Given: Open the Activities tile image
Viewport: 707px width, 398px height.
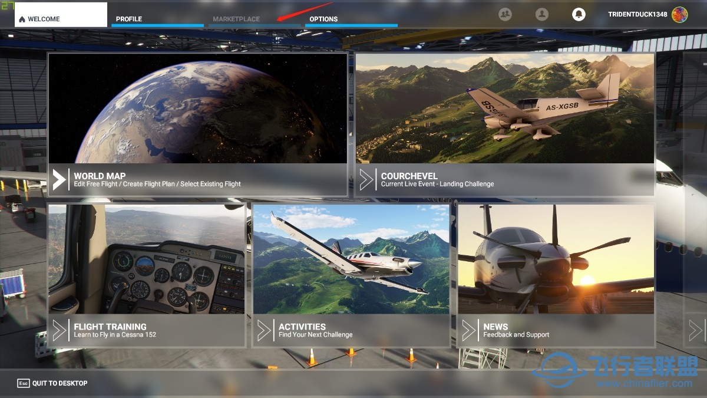Looking at the screenshot, I should (x=351, y=259).
